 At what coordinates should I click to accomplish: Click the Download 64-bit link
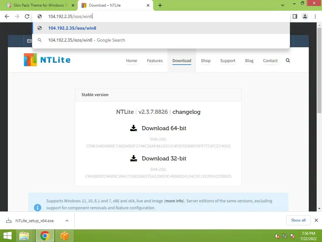[x=164, y=128]
